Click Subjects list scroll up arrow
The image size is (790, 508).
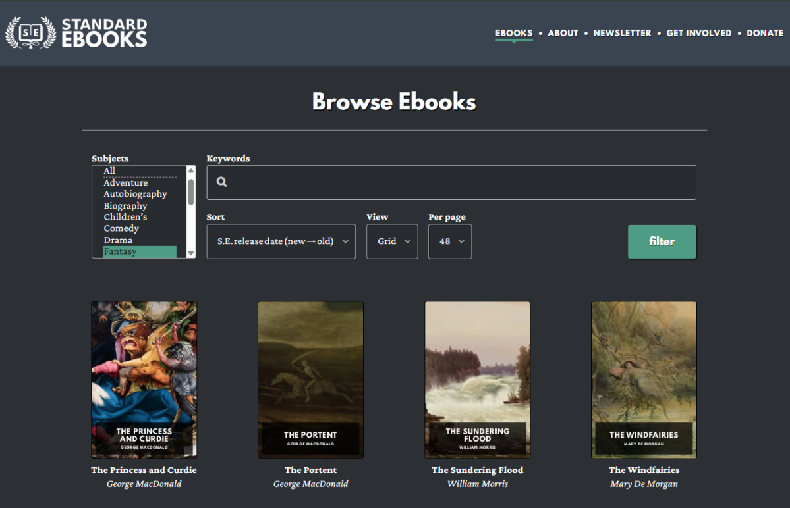191,170
